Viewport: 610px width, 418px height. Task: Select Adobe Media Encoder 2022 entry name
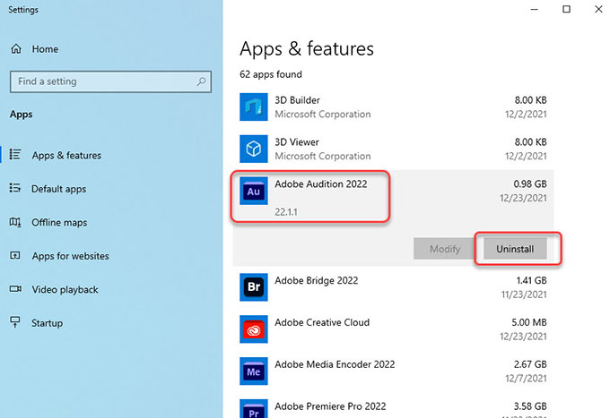pyautogui.click(x=335, y=364)
